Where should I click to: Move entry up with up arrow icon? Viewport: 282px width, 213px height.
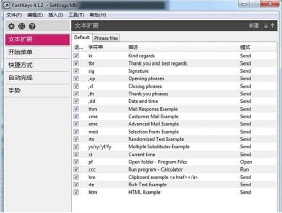(272, 26)
